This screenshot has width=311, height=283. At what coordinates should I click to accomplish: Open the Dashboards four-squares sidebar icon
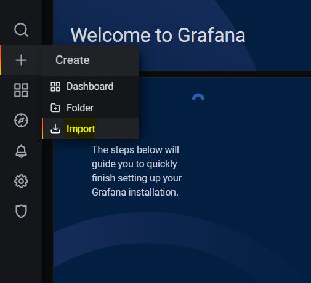click(21, 90)
